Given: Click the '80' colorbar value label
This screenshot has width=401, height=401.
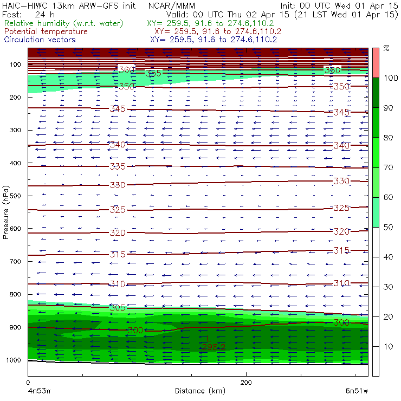Looking at the screenshot, I should pyautogui.click(x=388, y=138).
